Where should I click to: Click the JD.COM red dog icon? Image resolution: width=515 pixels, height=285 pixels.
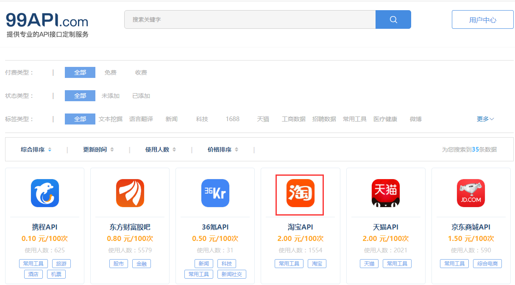(x=470, y=193)
